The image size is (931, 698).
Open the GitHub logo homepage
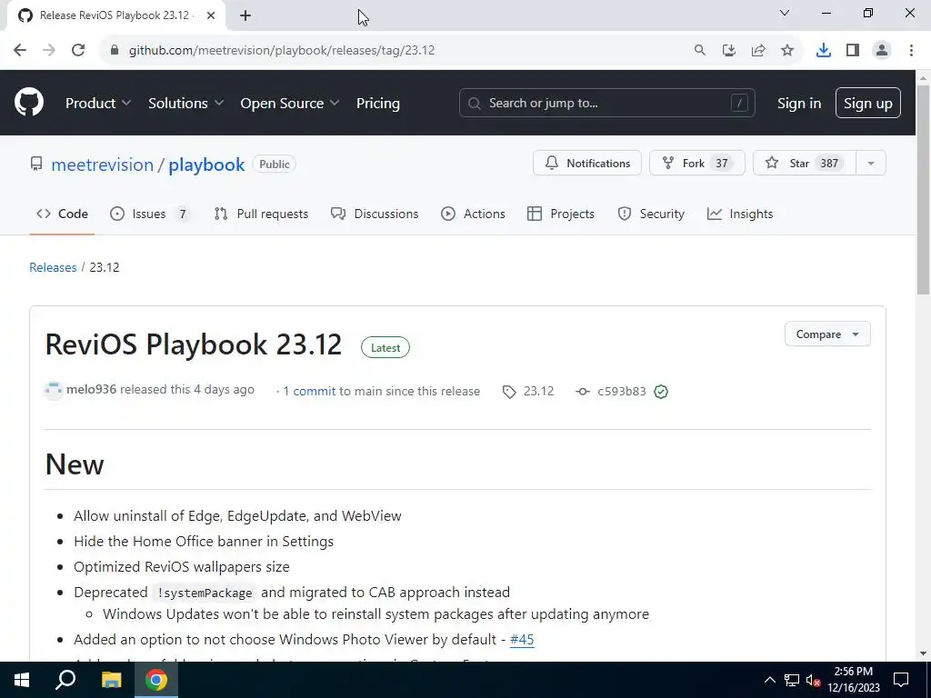point(28,102)
